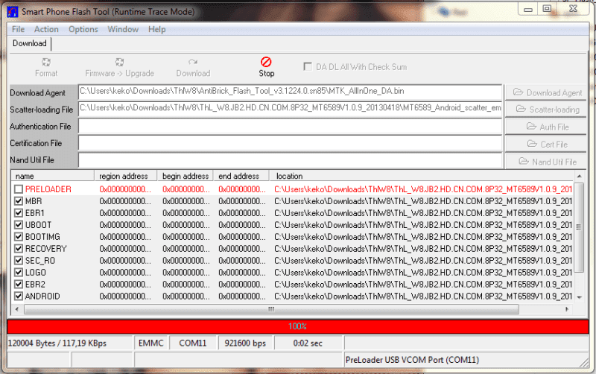Browse for Scatter-loading file

pos(546,110)
